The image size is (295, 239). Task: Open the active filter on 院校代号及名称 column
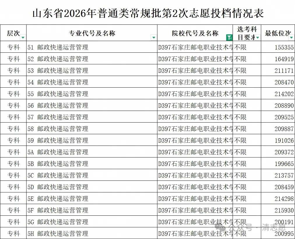[229, 38]
